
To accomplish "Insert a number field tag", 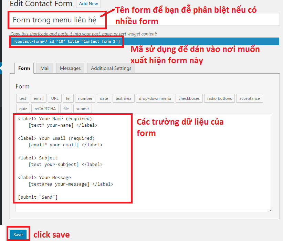I will pos(85,98).
